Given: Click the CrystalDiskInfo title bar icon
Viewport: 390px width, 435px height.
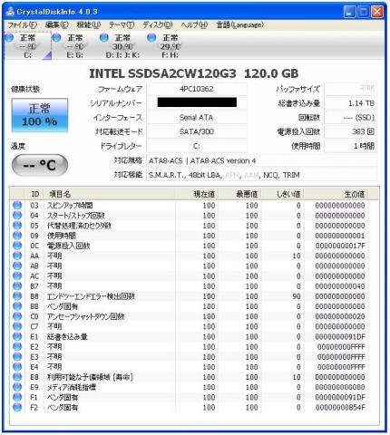Looking at the screenshot, I should point(10,12).
